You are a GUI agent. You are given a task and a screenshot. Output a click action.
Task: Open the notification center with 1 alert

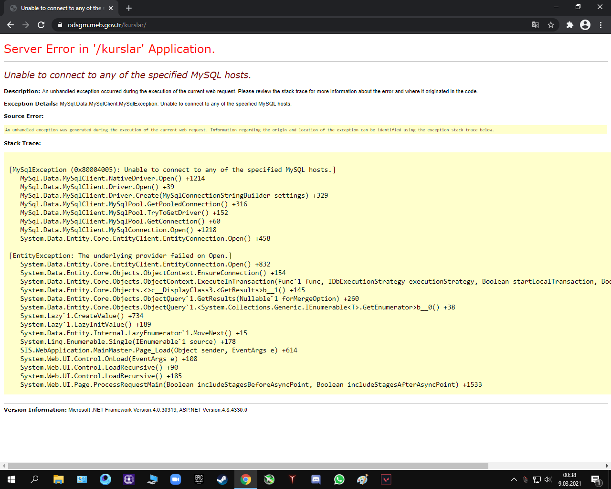tap(596, 479)
